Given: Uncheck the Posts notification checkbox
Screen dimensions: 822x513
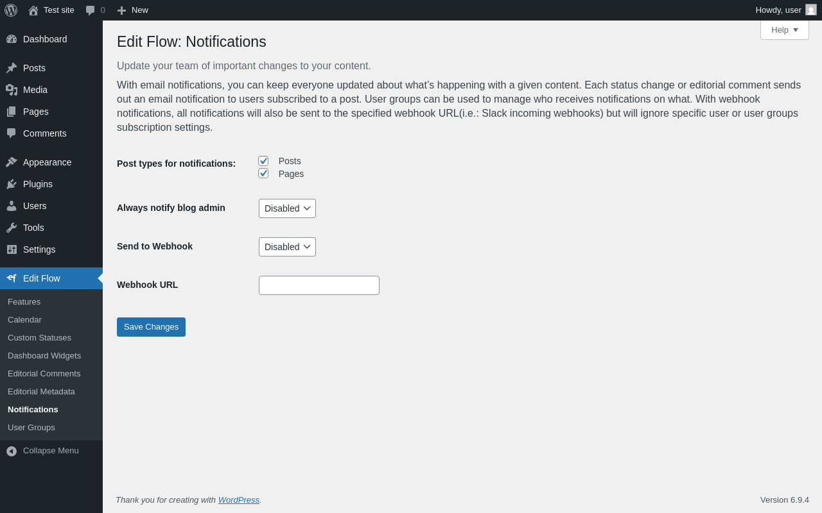Looking at the screenshot, I should [263, 161].
